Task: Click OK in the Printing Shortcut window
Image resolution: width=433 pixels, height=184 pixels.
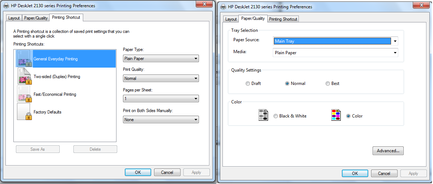Action: (x=138, y=172)
